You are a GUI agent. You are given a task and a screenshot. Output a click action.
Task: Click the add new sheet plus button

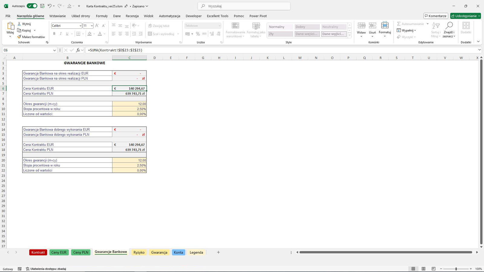(218, 252)
